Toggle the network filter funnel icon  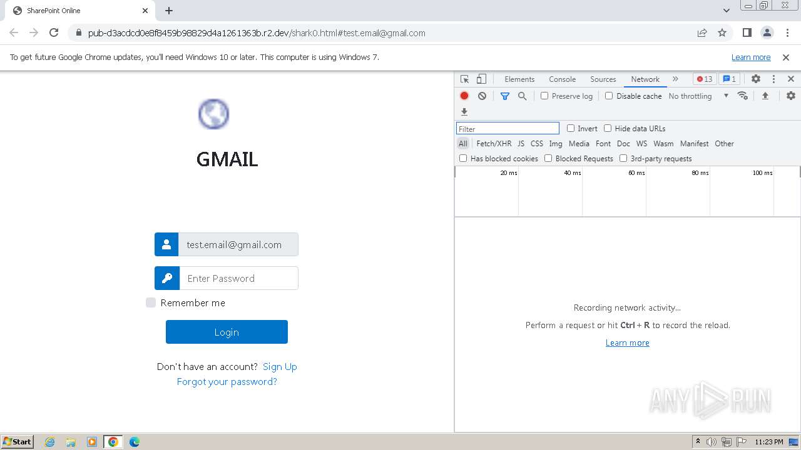pyautogui.click(x=505, y=96)
